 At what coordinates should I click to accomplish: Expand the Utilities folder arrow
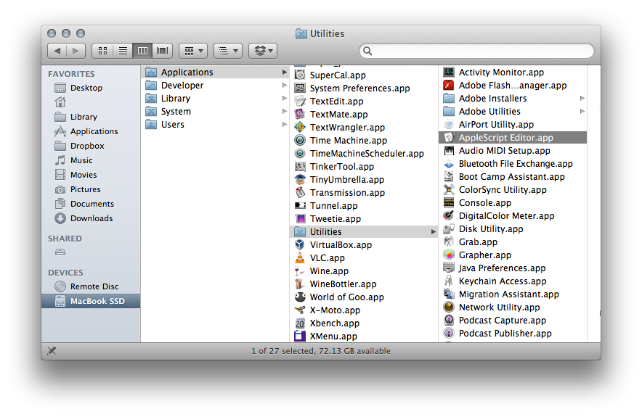point(433,232)
